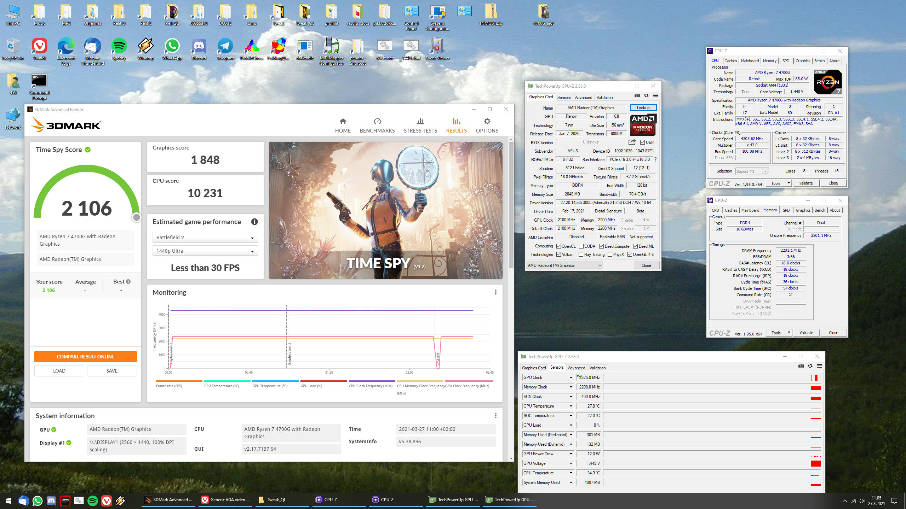Click the Frame rate (FPS) orange legend swatch

click(179, 381)
